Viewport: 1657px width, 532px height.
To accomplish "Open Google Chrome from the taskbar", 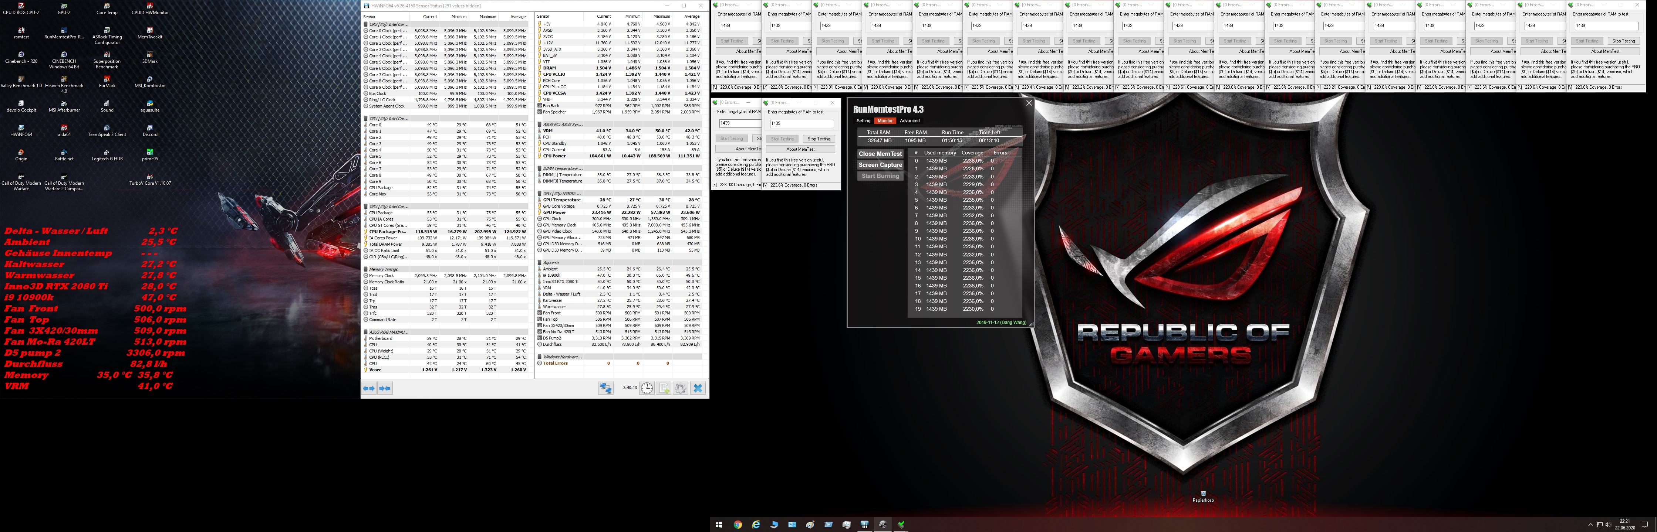I will point(738,524).
